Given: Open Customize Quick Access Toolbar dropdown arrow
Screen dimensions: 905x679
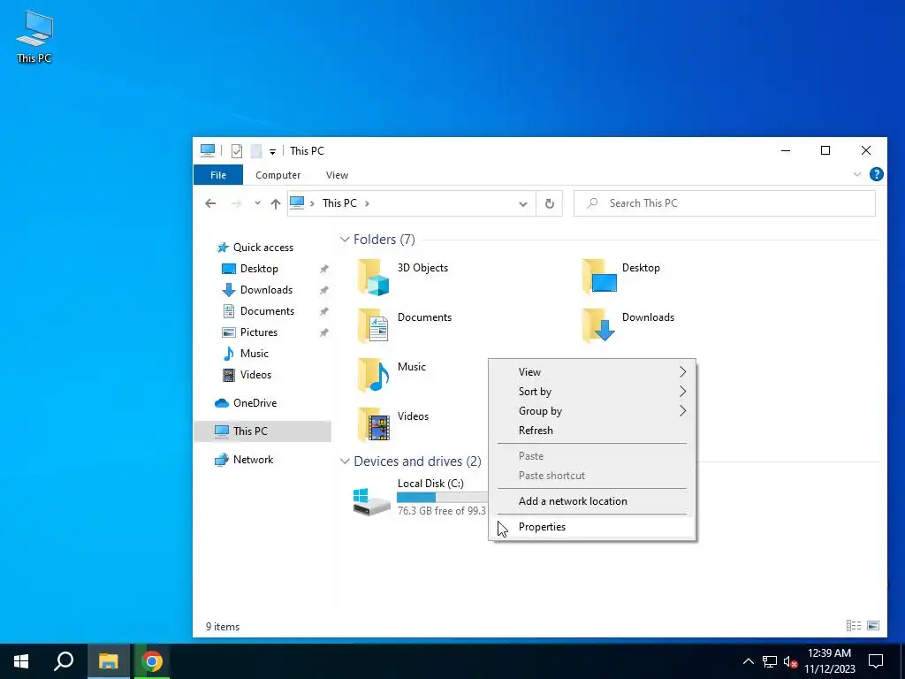Looking at the screenshot, I should 272,151.
